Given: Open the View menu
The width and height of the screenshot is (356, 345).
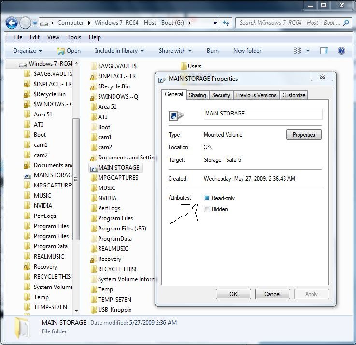Looking at the screenshot, I should click(x=53, y=37).
